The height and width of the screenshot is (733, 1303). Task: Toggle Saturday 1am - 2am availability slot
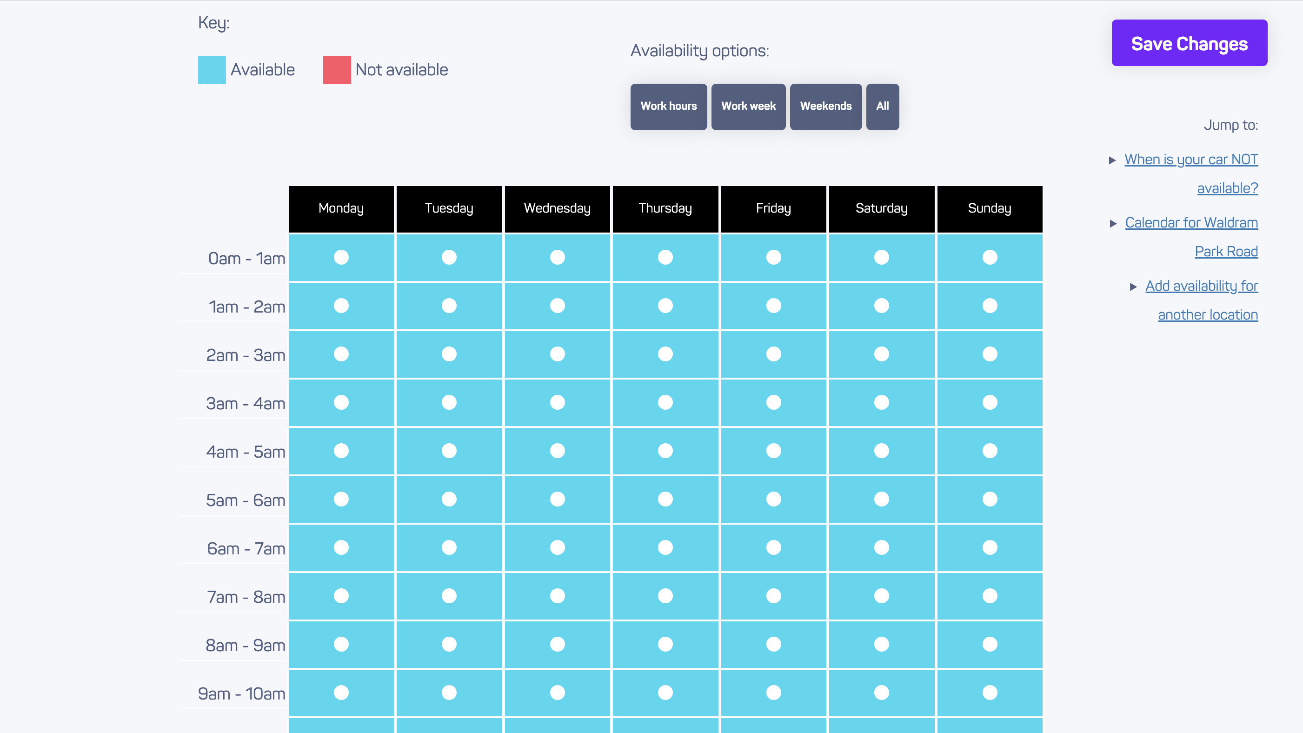[x=881, y=306]
